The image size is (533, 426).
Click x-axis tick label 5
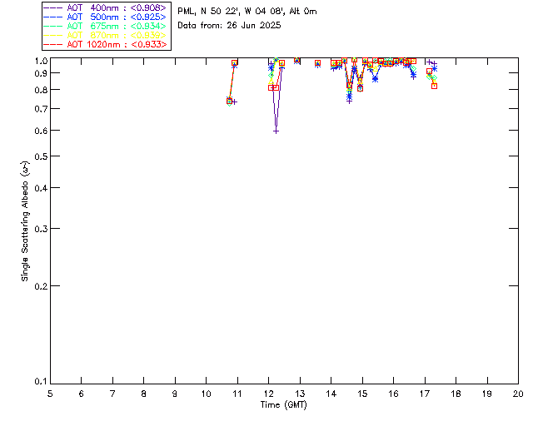pyautogui.click(x=50, y=394)
